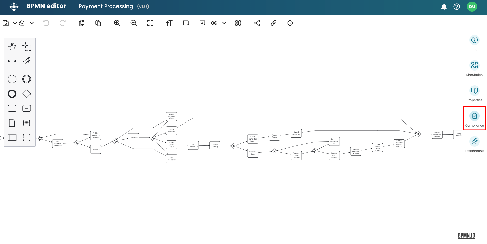This screenshot has height=244, width=487.
Task: Click the zoom in magnifier
Action: [x=117, y=23]
